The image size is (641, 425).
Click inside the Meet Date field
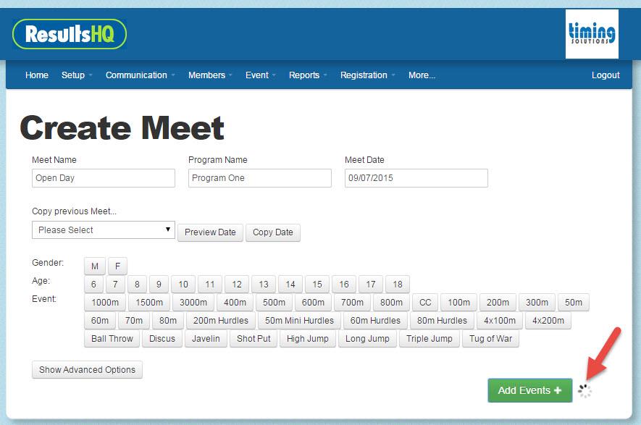point(416,177)
